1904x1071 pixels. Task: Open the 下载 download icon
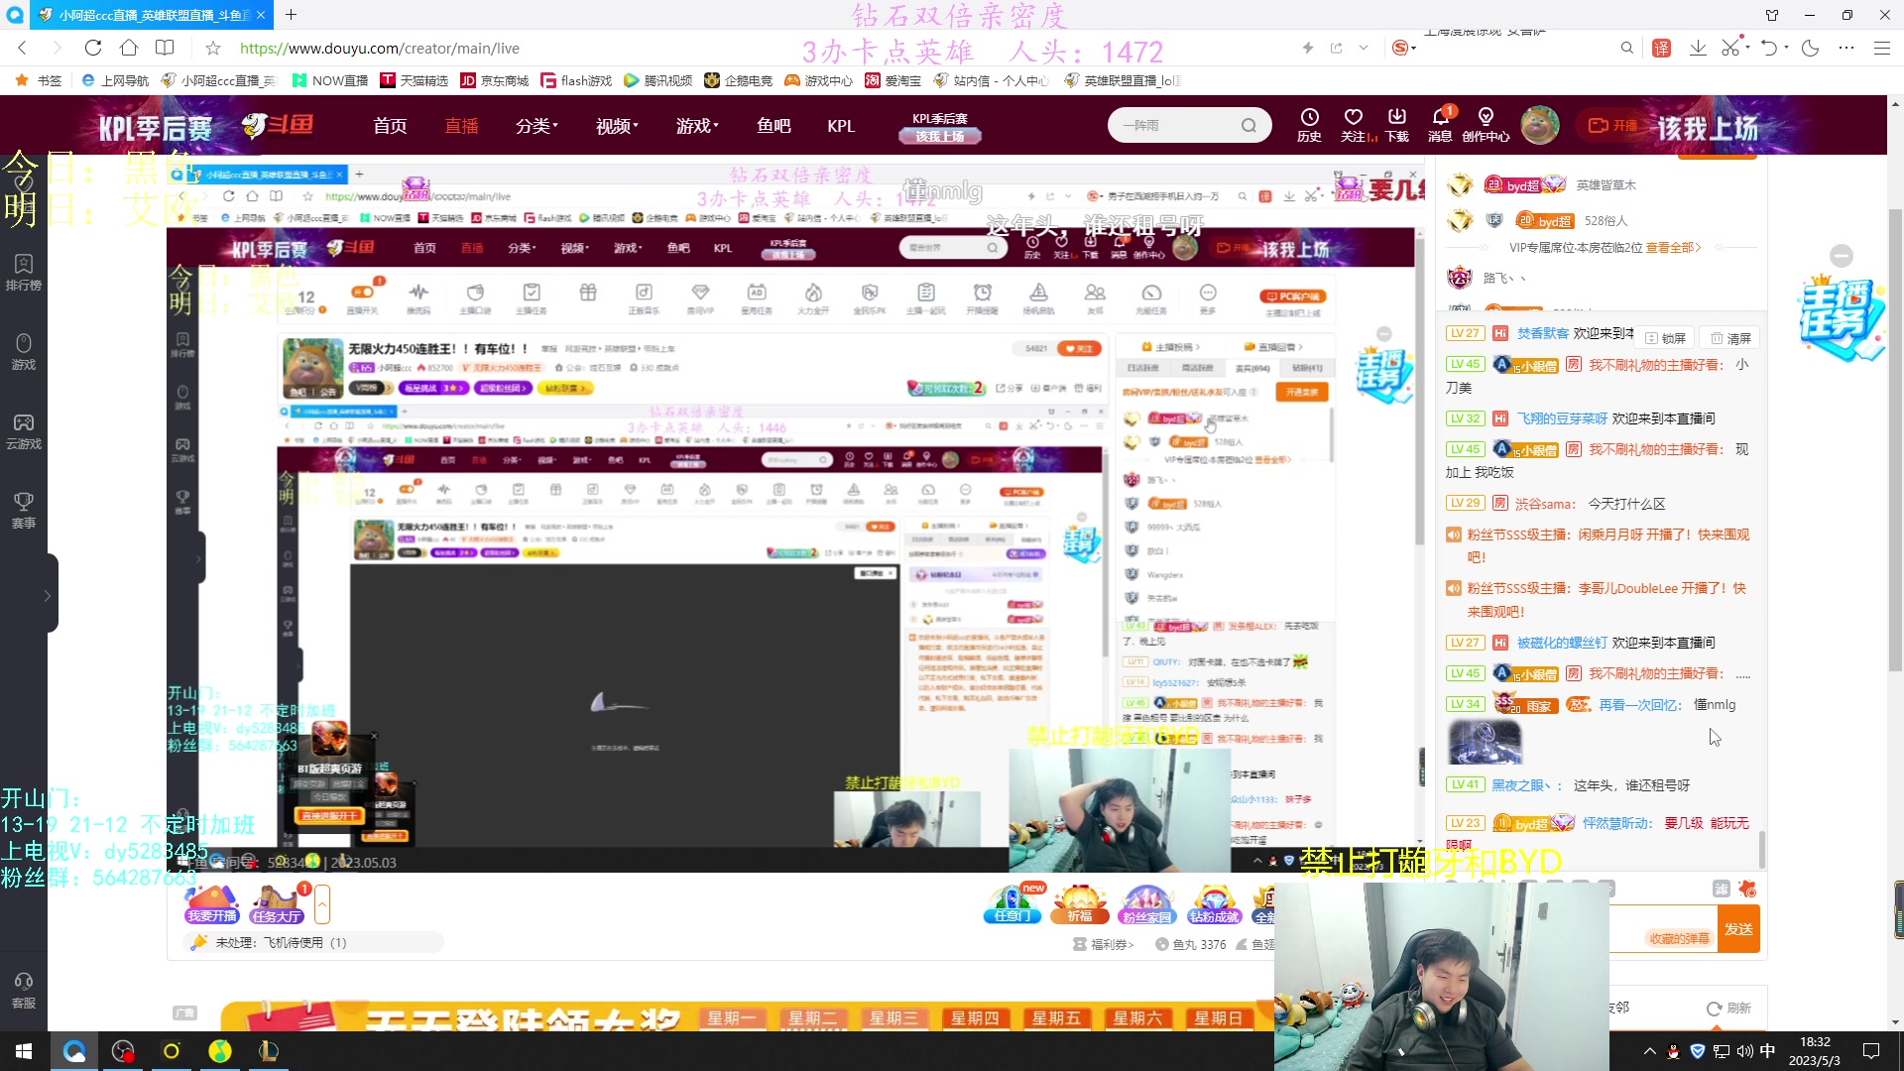pyautogui.click(x=1397, y=125)
